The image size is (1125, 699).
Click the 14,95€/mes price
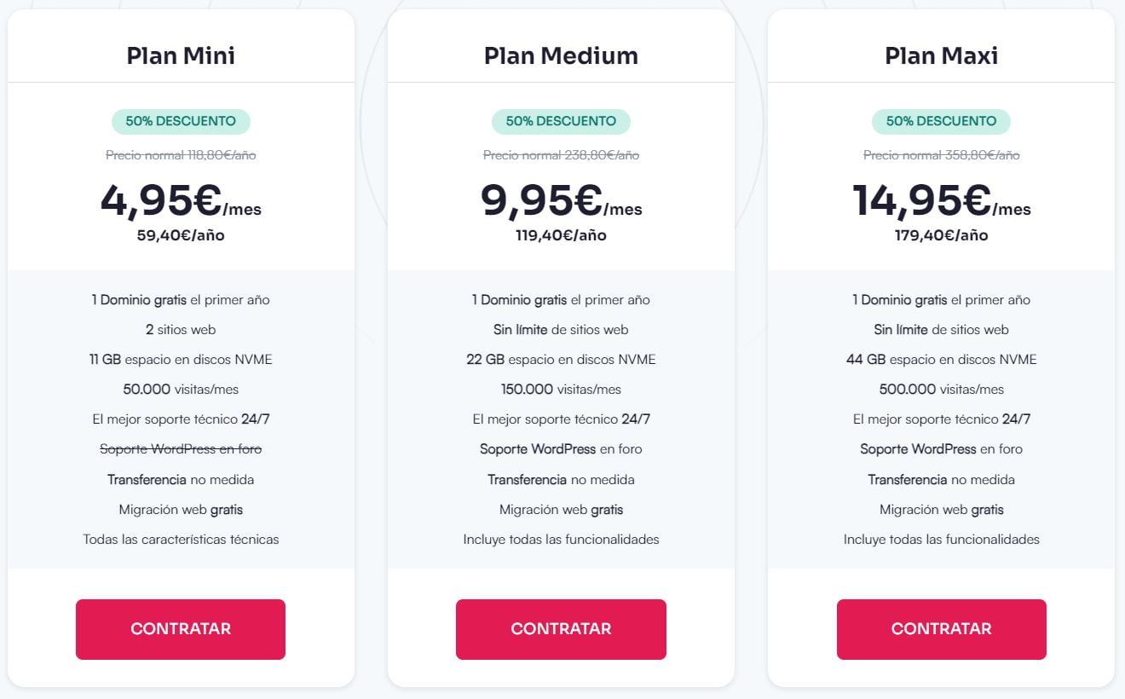pyautogui.click(x=941, y=203)
